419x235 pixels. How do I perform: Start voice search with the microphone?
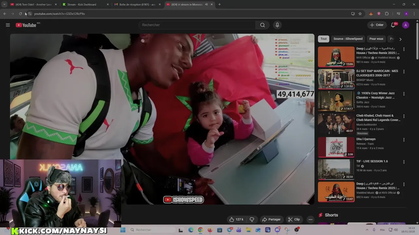277,25
